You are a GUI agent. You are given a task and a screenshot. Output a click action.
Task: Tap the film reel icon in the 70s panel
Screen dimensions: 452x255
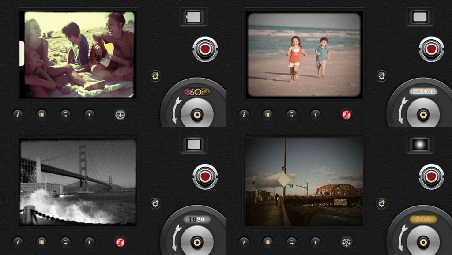(x=347, y=242)
